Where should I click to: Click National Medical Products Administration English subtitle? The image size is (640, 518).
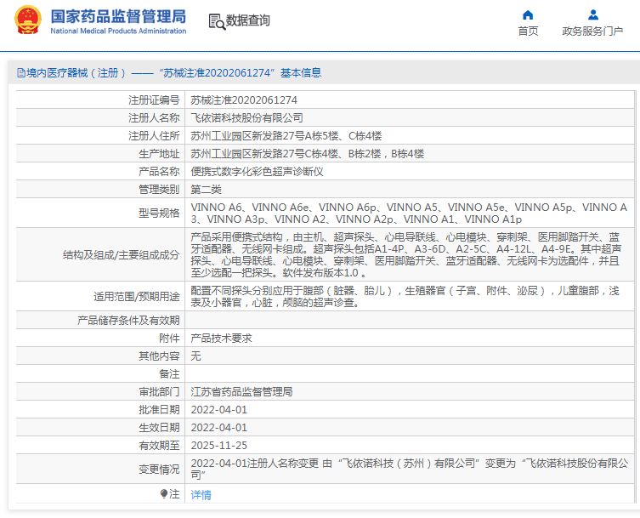coord(118,31)
